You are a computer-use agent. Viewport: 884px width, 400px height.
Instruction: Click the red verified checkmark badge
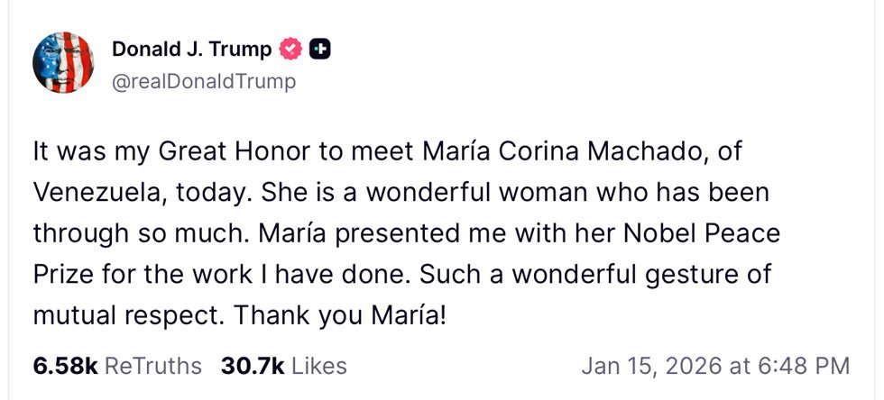(290, 50)
